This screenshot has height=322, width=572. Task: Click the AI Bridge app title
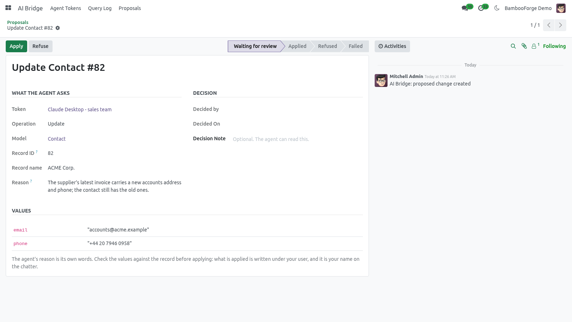30,8
